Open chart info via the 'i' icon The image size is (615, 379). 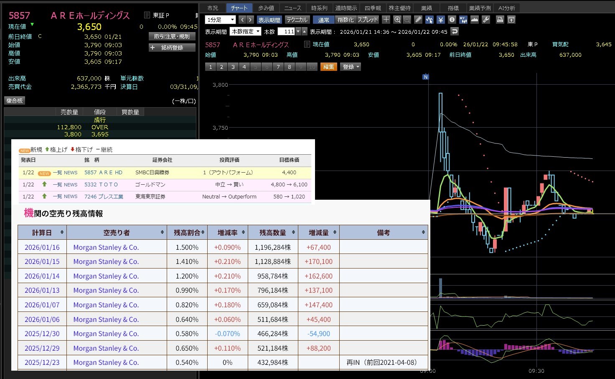click(452, 20)
